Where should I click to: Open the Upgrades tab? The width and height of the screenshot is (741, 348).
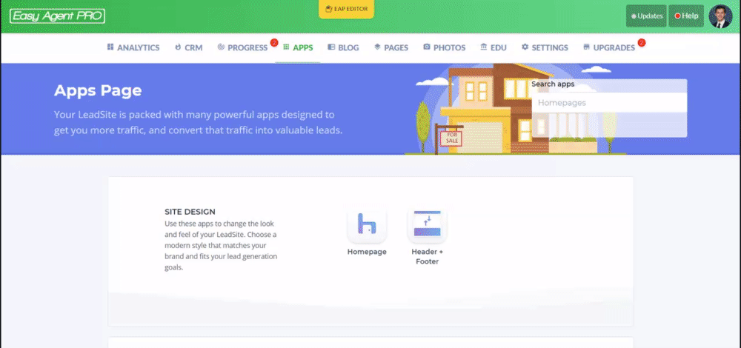click(x=609, y=47)
